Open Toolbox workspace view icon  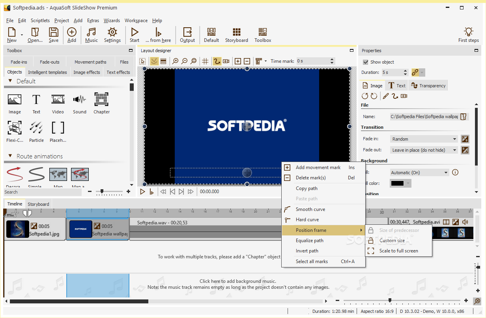tap(263, 35)
